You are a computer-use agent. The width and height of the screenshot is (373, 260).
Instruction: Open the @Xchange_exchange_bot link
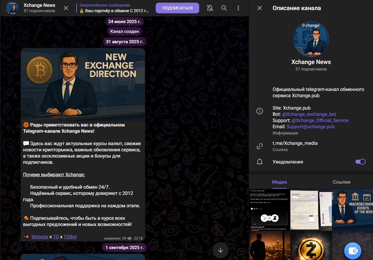coord(309,114)
